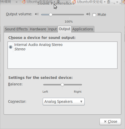Click the Close button

click(x=110, y=121)
